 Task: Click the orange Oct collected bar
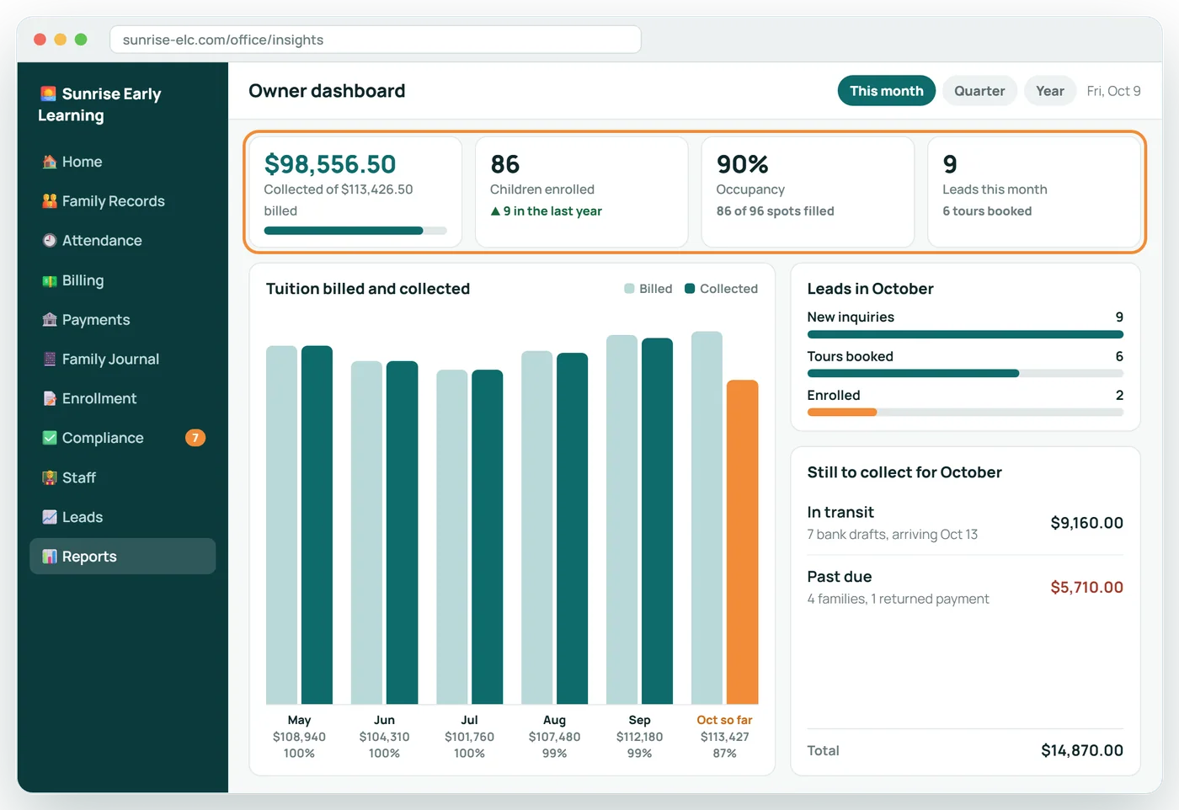(x=743, y=542)
